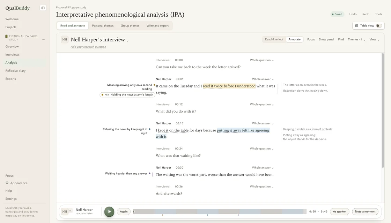This screenshot has height=223, width=391.
Task: Open the Read and annotate tab
Action: [73, 26]
